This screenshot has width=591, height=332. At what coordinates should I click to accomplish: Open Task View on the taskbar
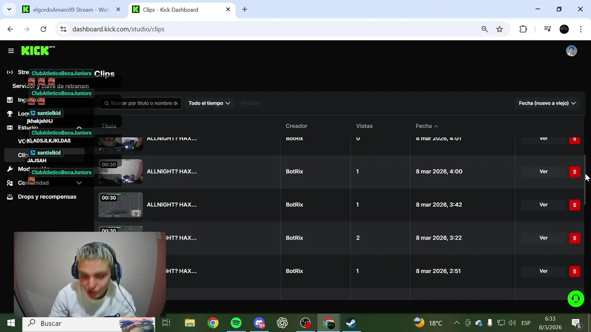166,323
